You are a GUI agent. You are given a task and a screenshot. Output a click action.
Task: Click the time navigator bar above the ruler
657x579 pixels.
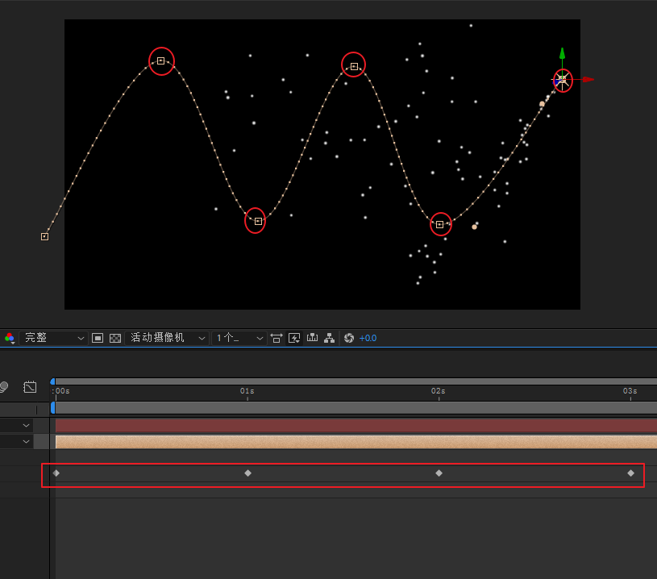click(x=356, y=381)
